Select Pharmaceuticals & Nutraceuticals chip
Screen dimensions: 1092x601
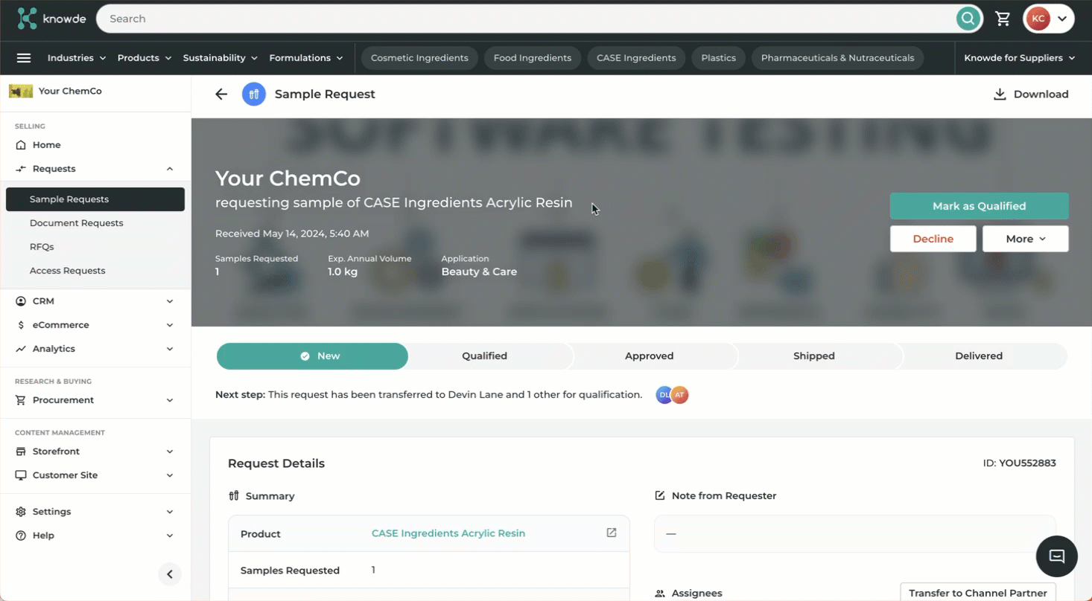837,58
